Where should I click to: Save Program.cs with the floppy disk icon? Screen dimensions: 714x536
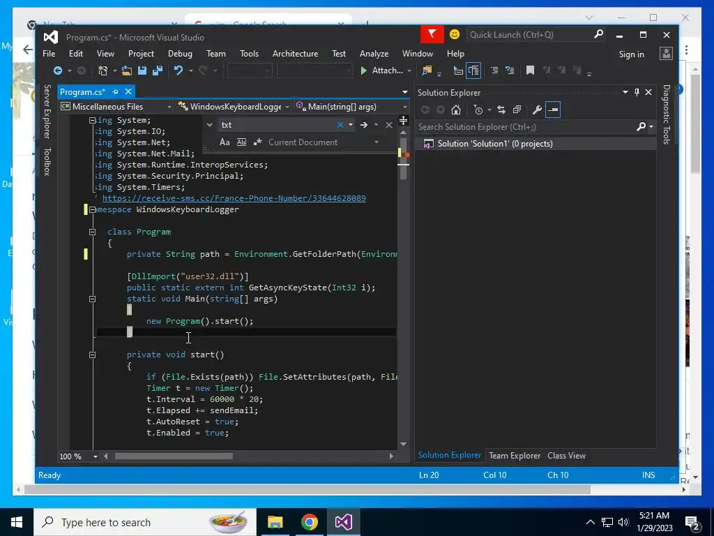142,70
